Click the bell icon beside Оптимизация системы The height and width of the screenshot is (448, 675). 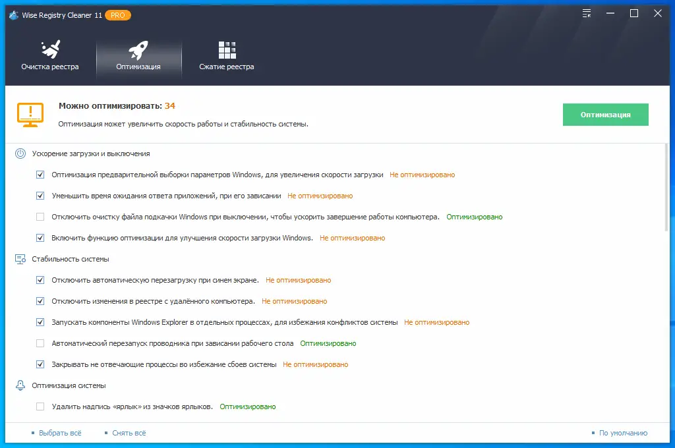[20, 385]
